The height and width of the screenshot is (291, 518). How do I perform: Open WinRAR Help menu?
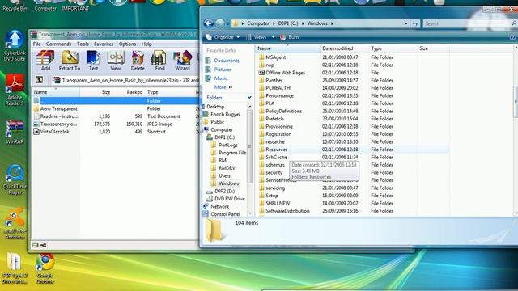pos(146,44)
